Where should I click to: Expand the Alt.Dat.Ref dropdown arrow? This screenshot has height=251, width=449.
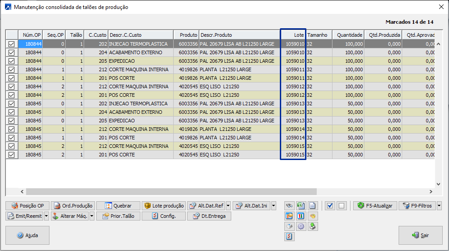click(228, 206)
